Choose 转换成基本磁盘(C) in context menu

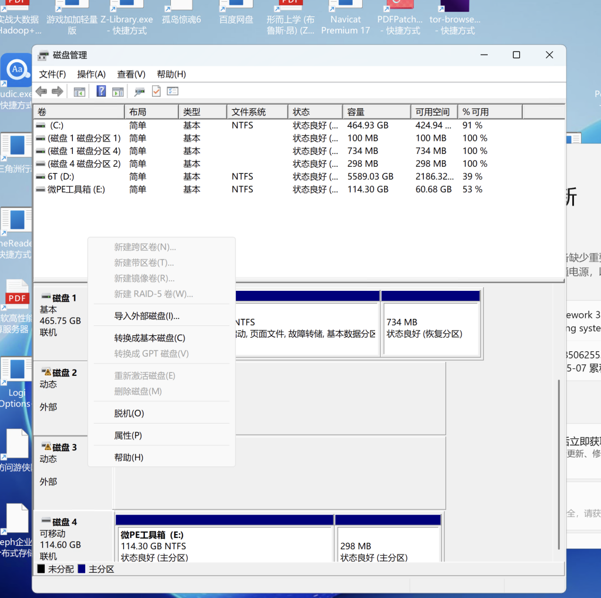click(x=150, y=338)
